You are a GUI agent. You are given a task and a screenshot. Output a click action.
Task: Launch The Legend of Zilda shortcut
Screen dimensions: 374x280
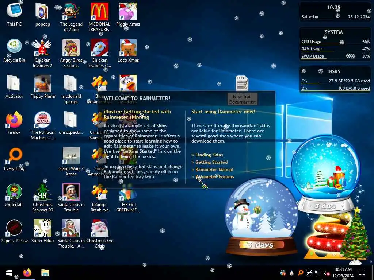coord(71,17)
